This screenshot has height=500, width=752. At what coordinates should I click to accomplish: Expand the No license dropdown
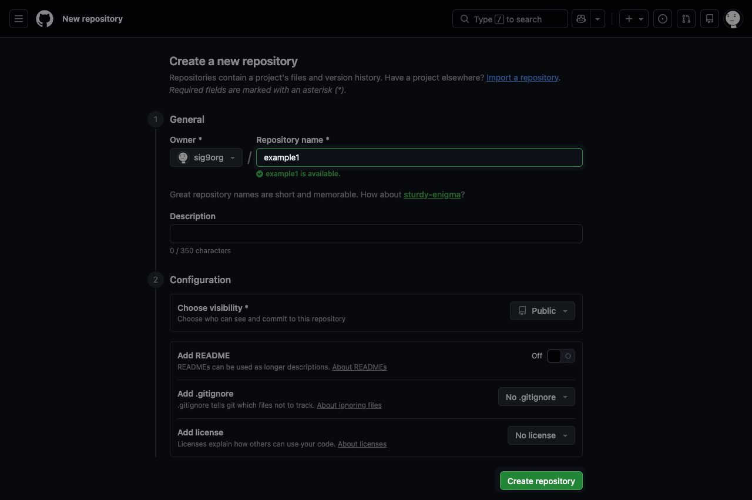pos(541,435)
